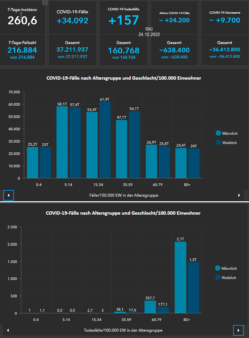The height and width of the screenshot is (338, 249).
Task: Click previous arrow under the Fälle/100.000 chart
Action: (8, 195)
